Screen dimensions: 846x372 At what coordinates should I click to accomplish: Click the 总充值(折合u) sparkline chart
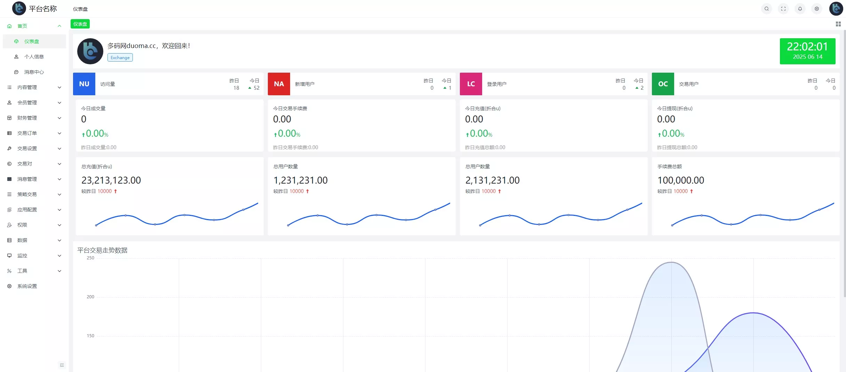pyautogui.click(x=177, y=214)
